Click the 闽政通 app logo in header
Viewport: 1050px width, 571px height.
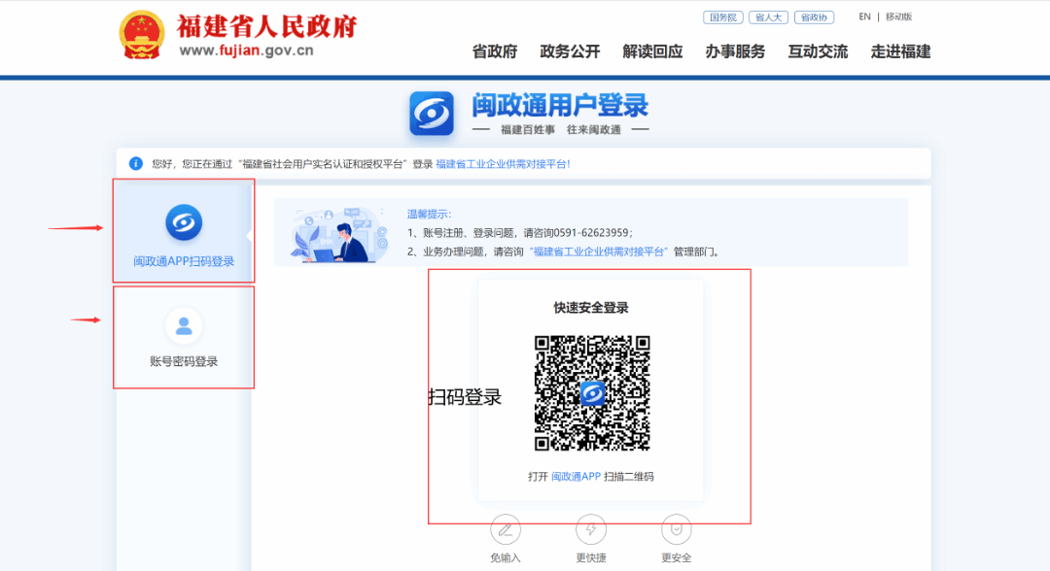[432, 114]
